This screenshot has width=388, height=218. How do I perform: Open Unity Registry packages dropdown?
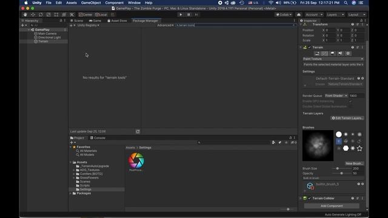(x=88, y=25)
